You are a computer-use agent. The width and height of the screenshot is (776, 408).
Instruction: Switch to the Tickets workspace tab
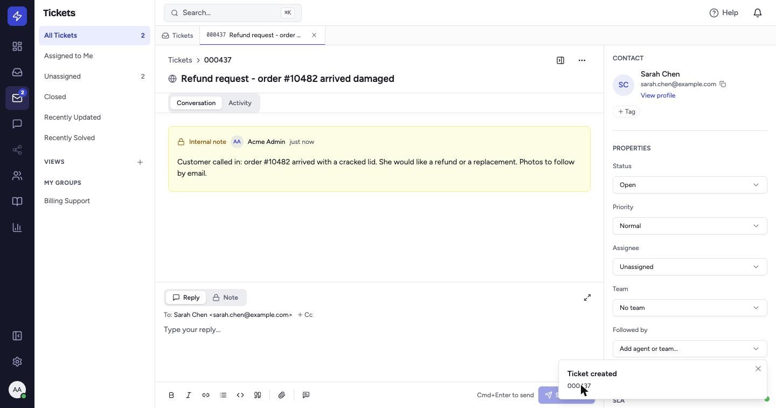177,36
